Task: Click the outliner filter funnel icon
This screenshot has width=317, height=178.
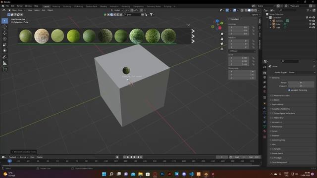Action: coord(308,10)
